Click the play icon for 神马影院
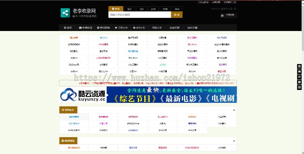This screenshot has height=154, width=304. pyautogui.click(x=98, y=28)
